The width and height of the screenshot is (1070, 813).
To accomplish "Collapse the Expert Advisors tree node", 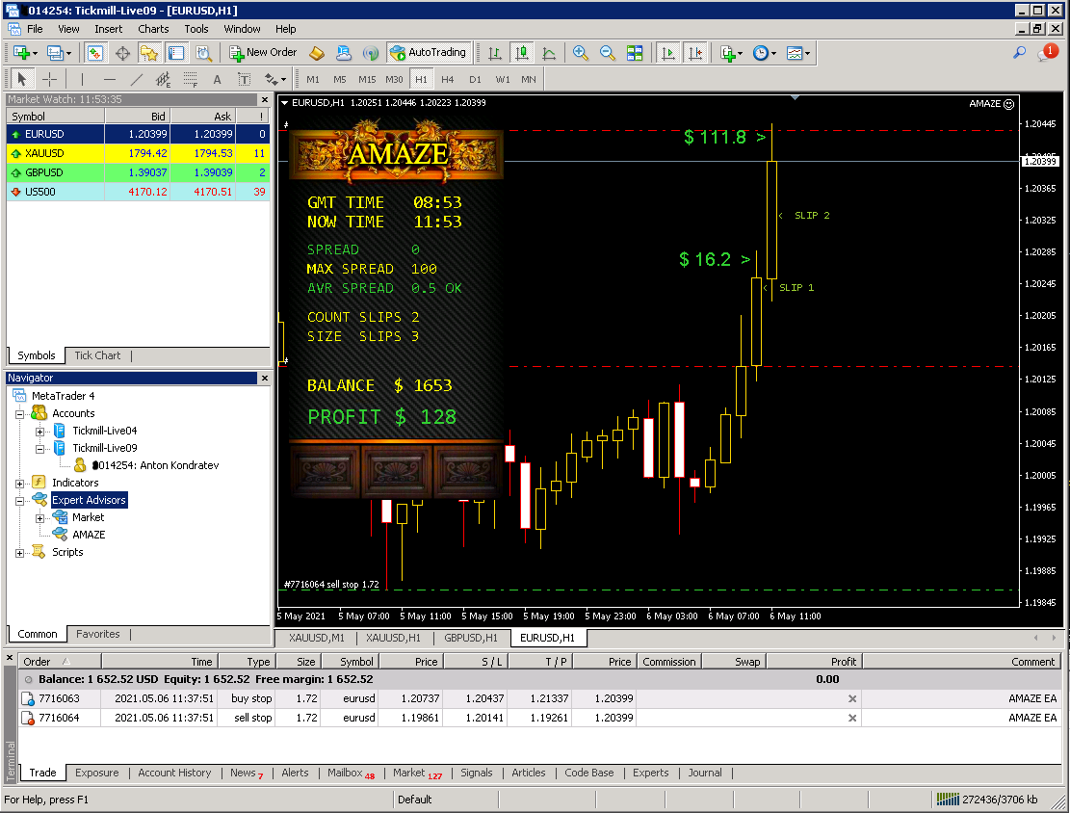I will 20,500.
